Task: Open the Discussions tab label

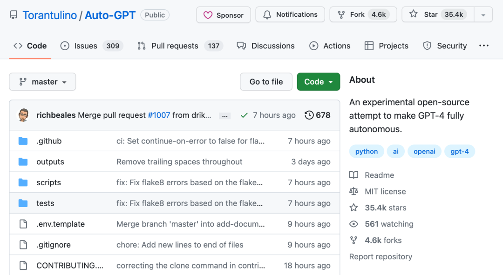Action: coord(273,46)
